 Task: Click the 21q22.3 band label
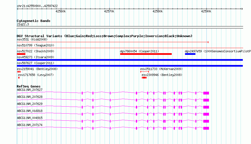click(x=23, y=24)
